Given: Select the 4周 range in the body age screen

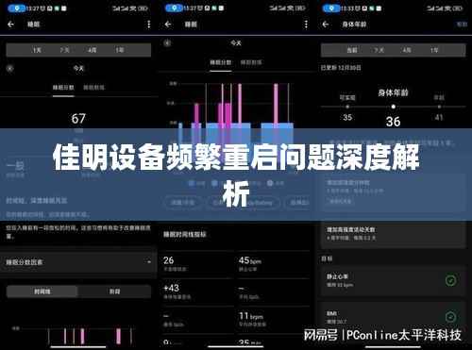Looking at the screenshot, I should 407,50.
